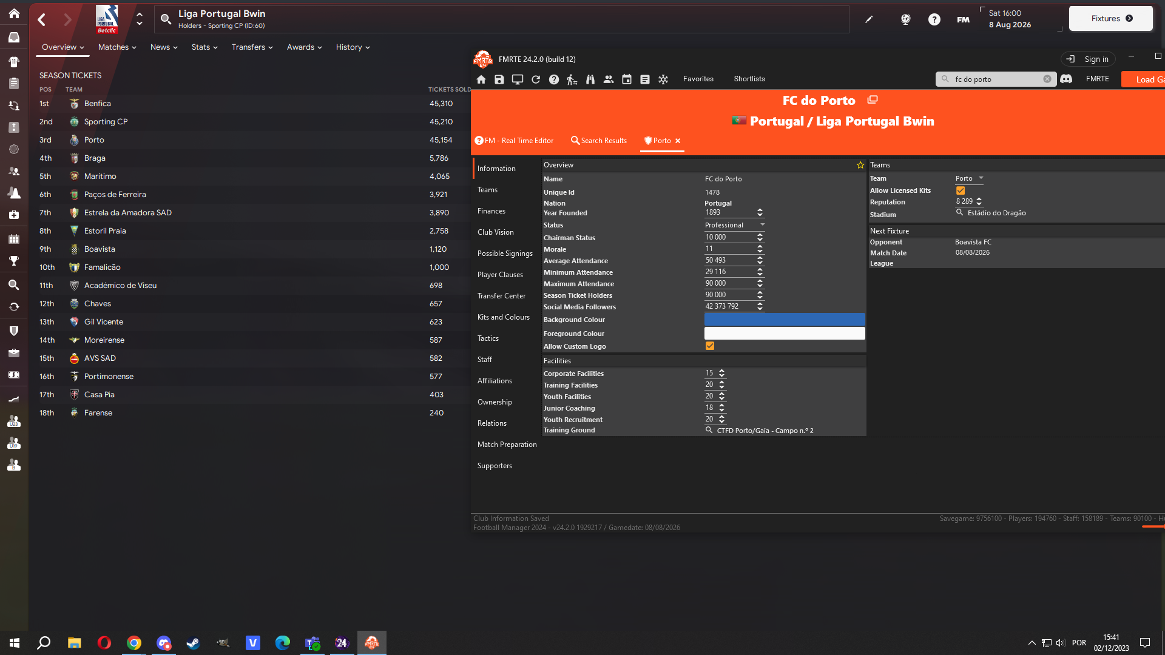Expand the History menu dropdown

click(353, 47)
